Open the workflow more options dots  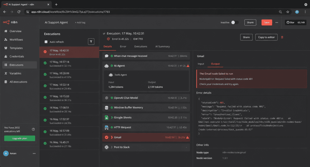coord(277,22)
